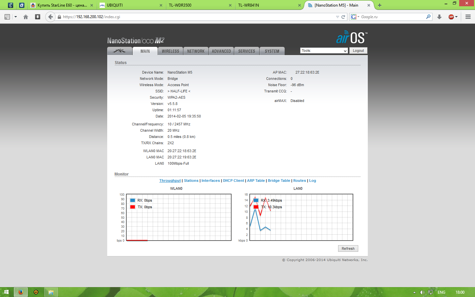Click the LAN0 RX blue legend swatch
The image size is (475, 297).
(256, 200)
